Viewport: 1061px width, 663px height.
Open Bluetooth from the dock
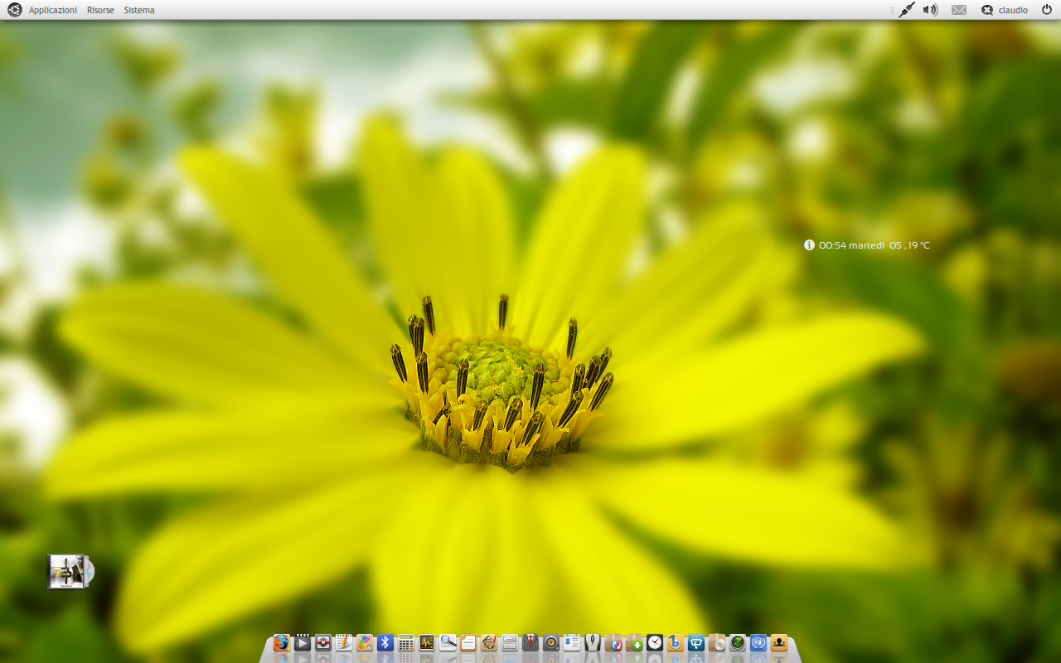pyautogui.click(x=385, y=643)
